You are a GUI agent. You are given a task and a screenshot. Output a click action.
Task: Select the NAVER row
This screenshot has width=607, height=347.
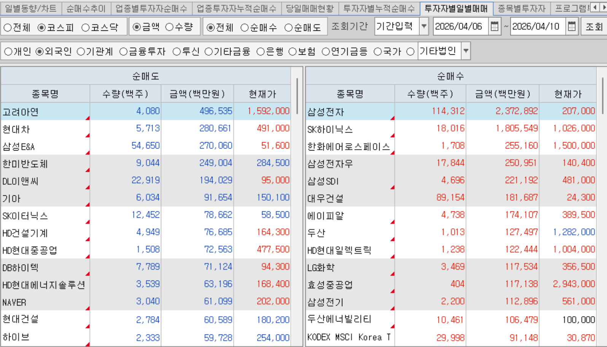[x=146, y=302]
